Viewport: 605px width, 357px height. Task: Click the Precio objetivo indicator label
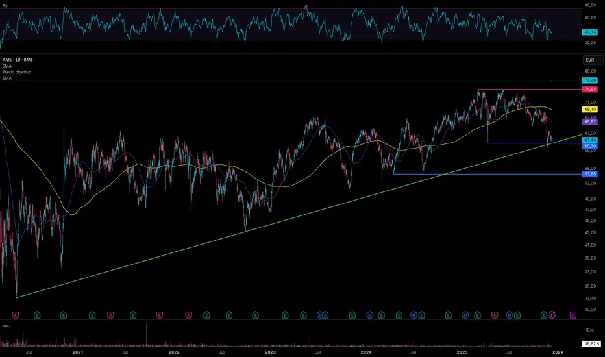pos(17,72)
